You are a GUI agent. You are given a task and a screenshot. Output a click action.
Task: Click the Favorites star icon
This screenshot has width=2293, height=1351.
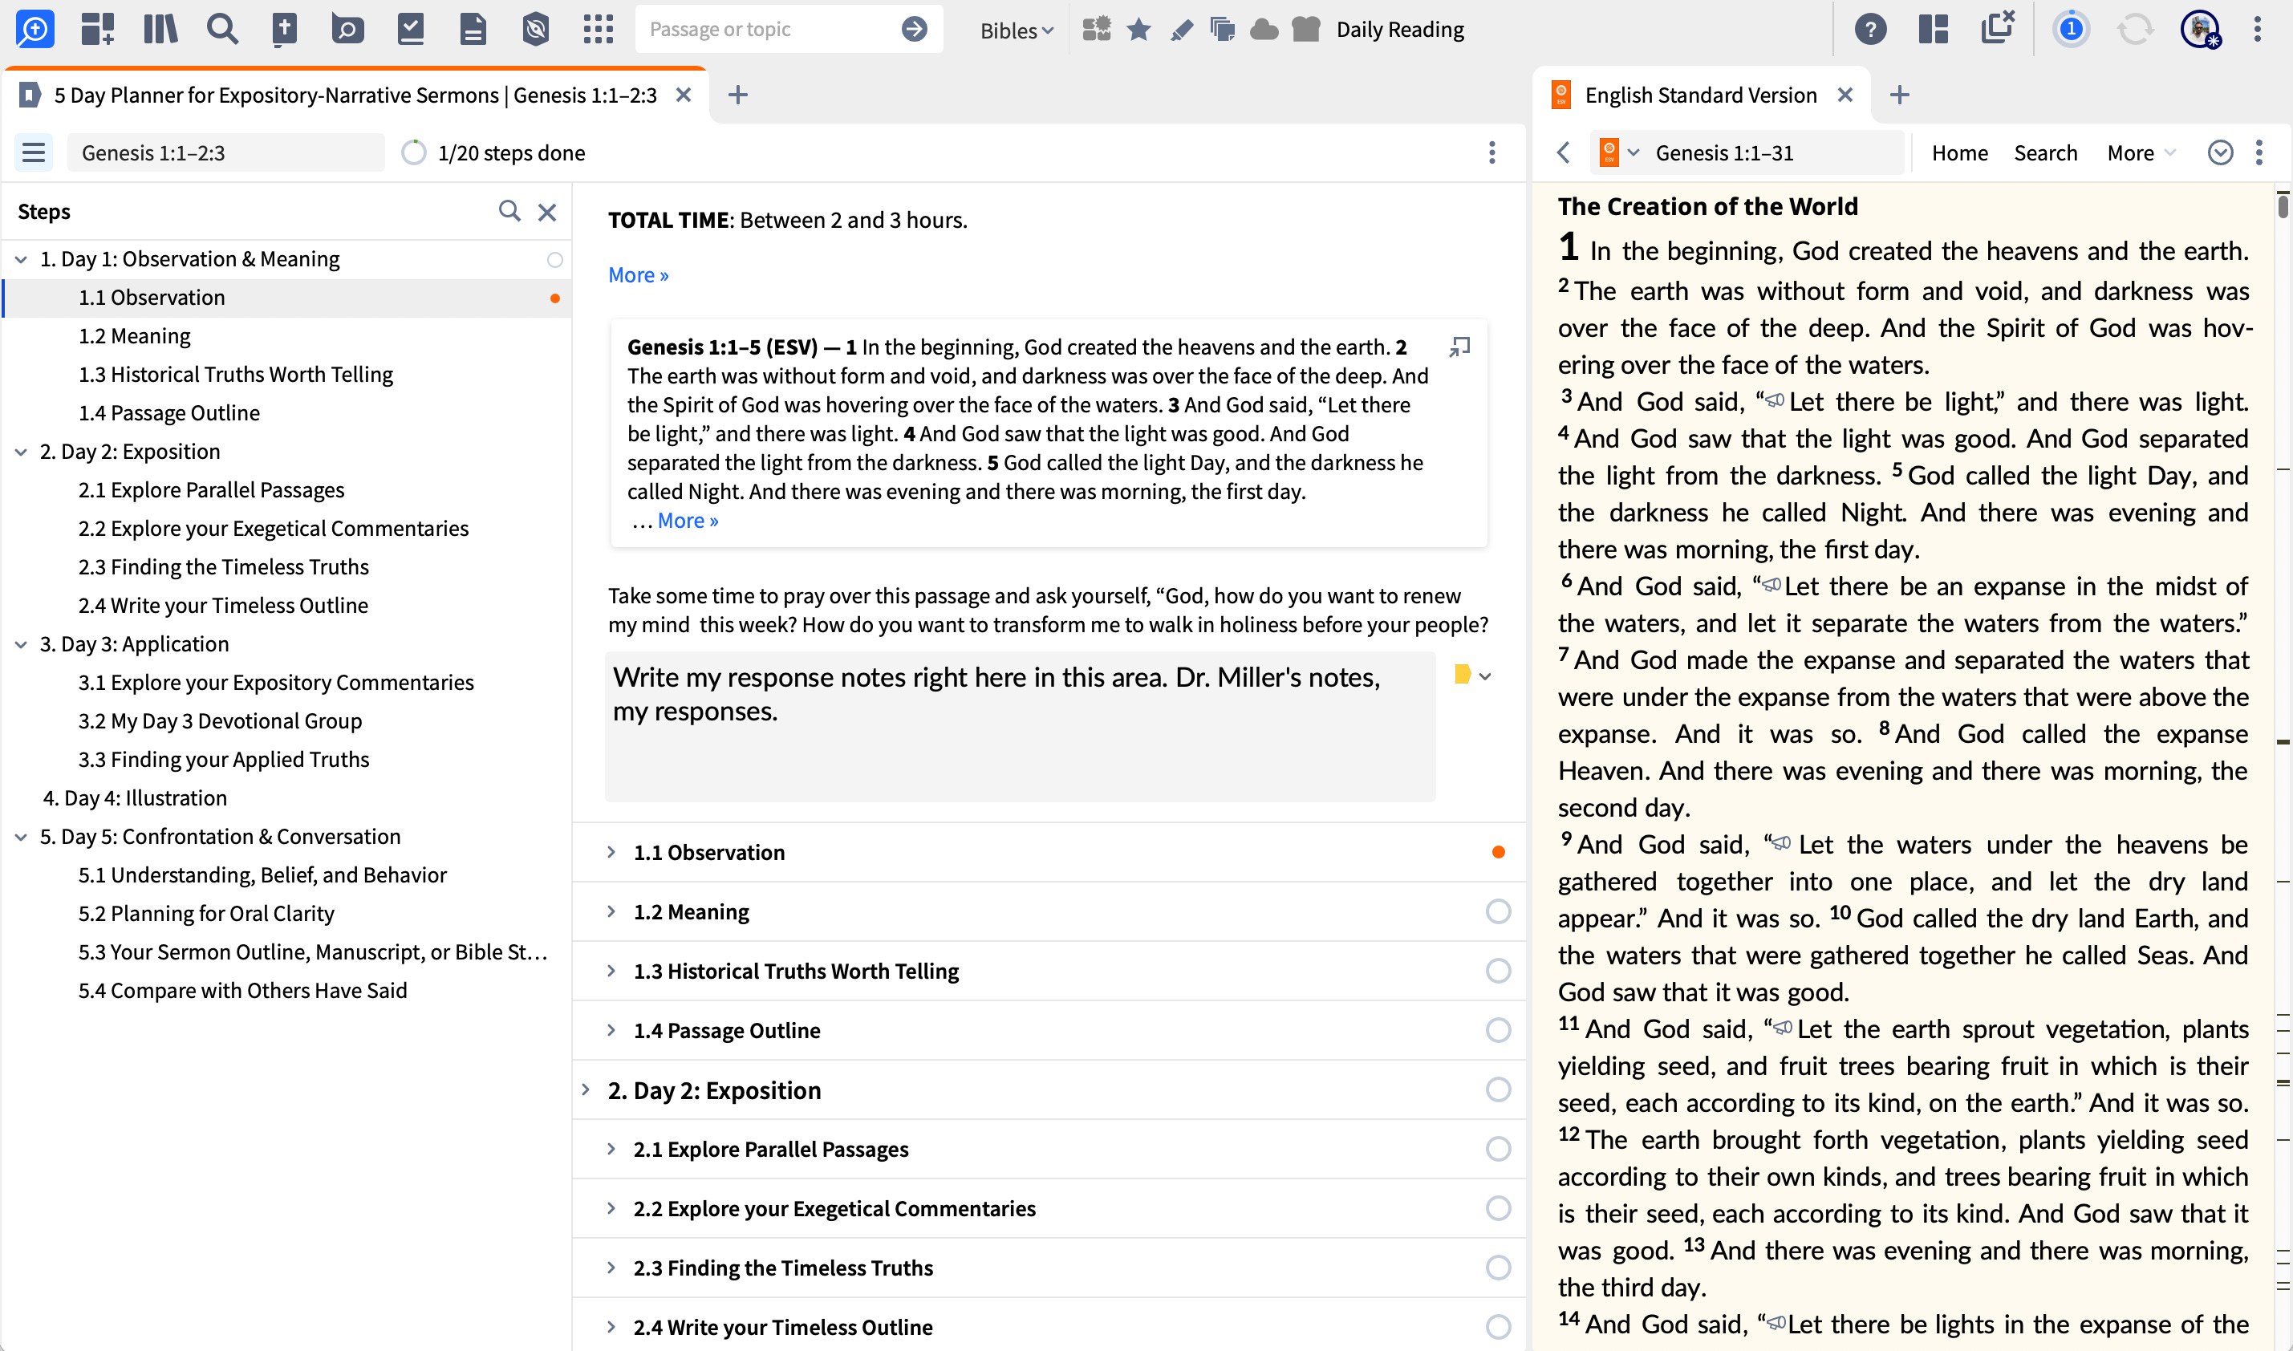point(1138,29)
